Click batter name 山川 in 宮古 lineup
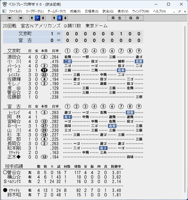Viewport: 188px width, 200px height. [14, 130]
